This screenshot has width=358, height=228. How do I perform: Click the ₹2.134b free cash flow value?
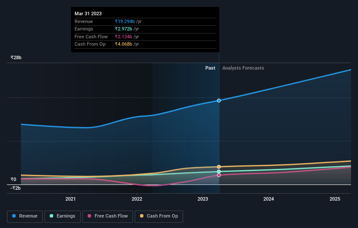(123, 37)
